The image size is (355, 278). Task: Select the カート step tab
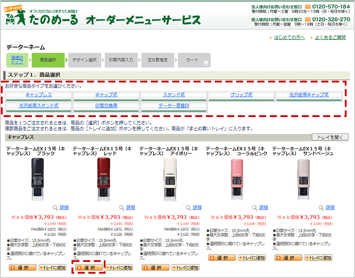[194, 60]
